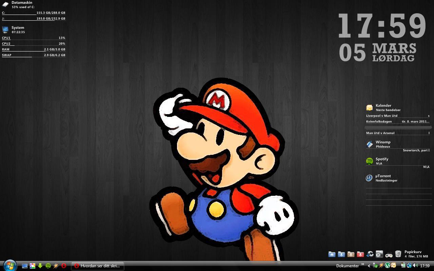Click the Kalender Outlook icon in widget
This screenshot has width=434, height=271.
[x=370, y=108]
